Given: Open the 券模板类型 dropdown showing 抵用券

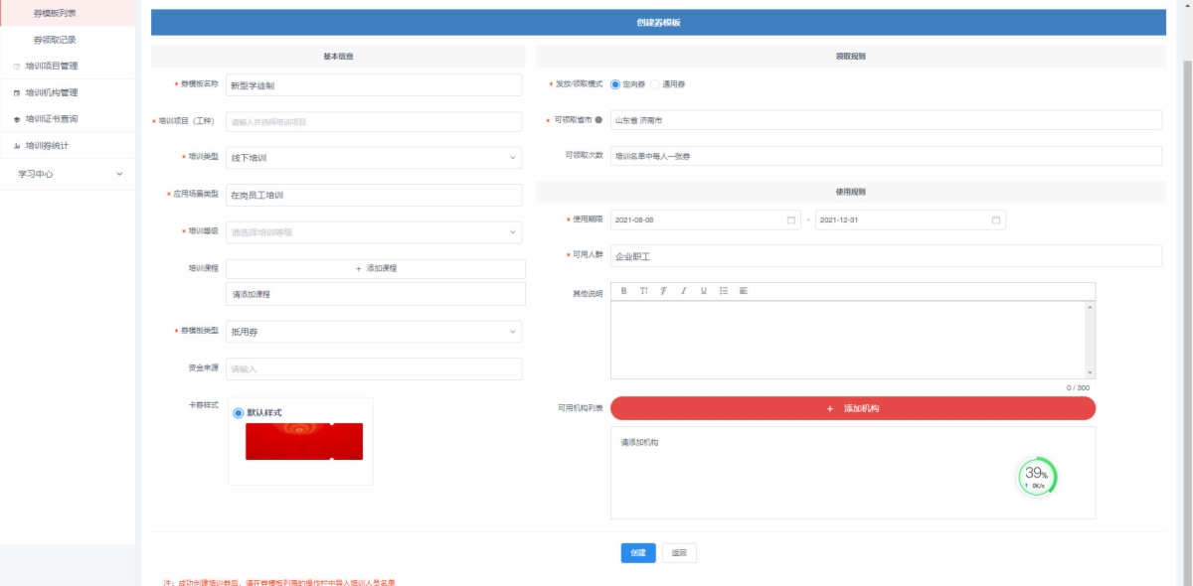Looking at the screenshot, I should [x=373, y=332].
